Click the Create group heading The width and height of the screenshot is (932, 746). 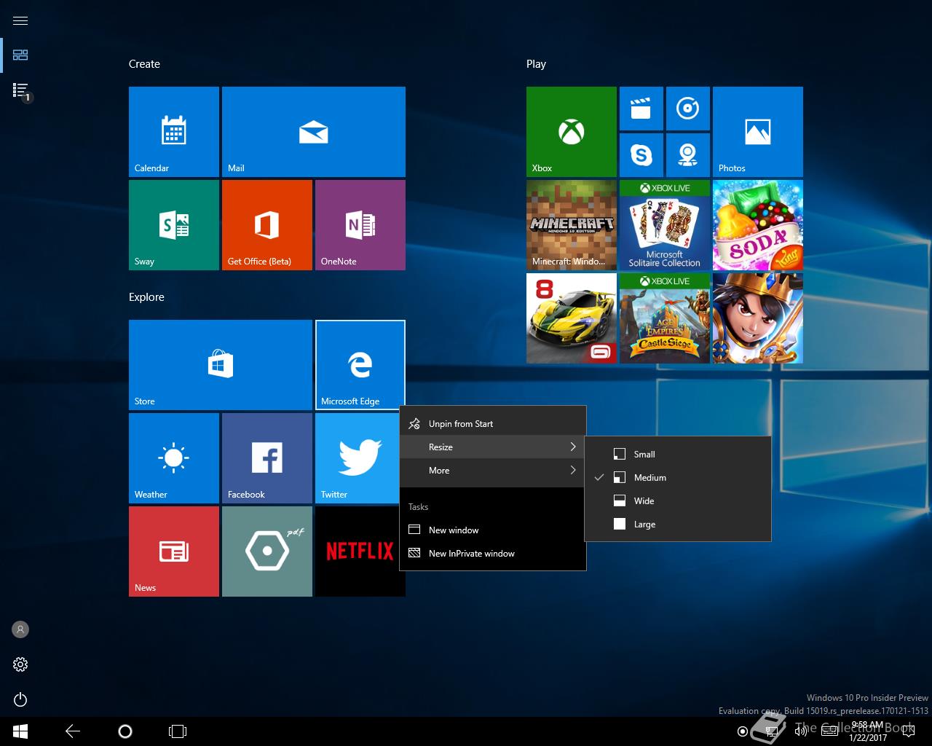coord(144,64)
